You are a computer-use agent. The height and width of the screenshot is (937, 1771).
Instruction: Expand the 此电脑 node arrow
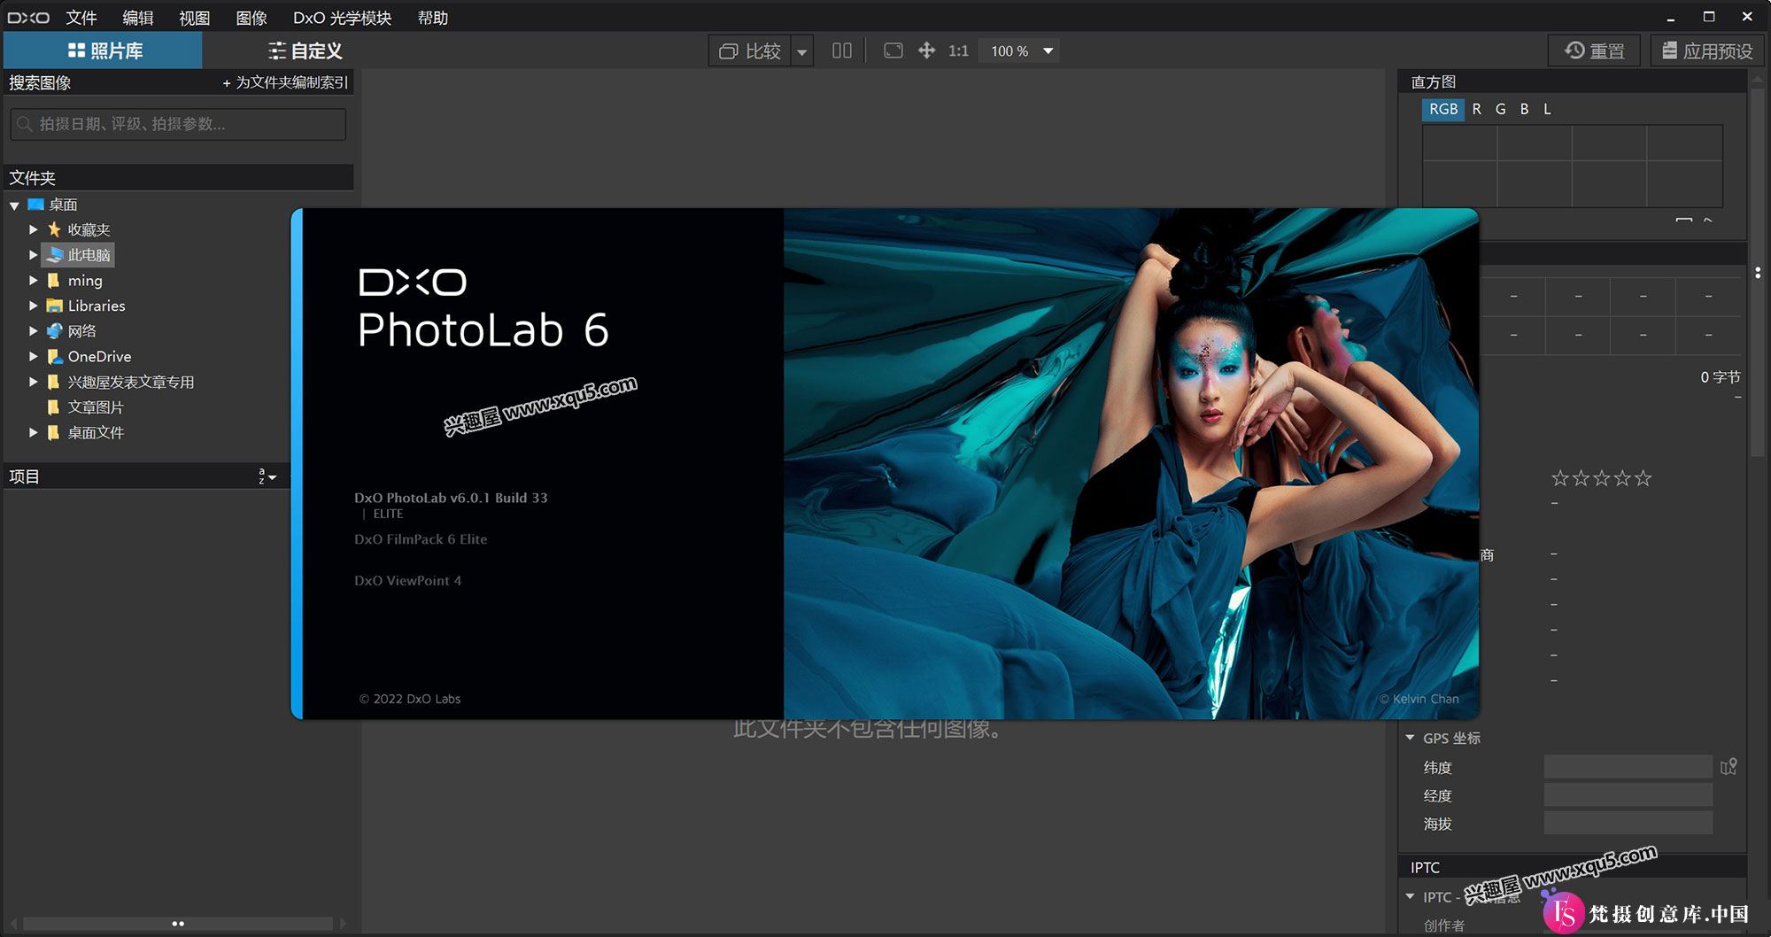tap(33, 255)
